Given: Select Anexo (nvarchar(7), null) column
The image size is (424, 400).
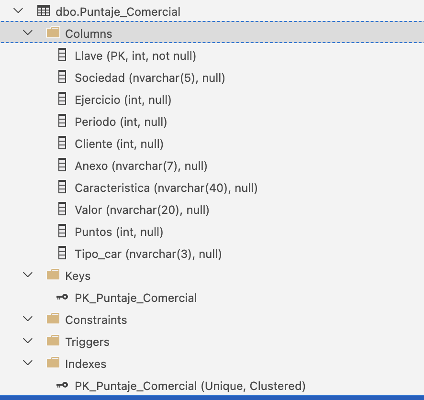Looking at the screenshot, I should [x=141, y=166].
